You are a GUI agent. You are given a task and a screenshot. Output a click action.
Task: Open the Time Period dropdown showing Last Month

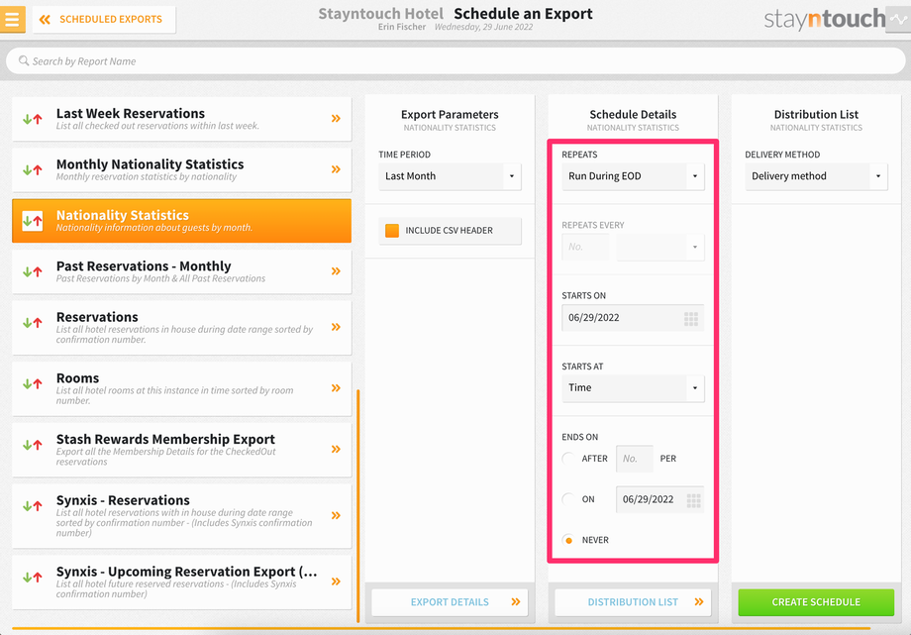450,176
